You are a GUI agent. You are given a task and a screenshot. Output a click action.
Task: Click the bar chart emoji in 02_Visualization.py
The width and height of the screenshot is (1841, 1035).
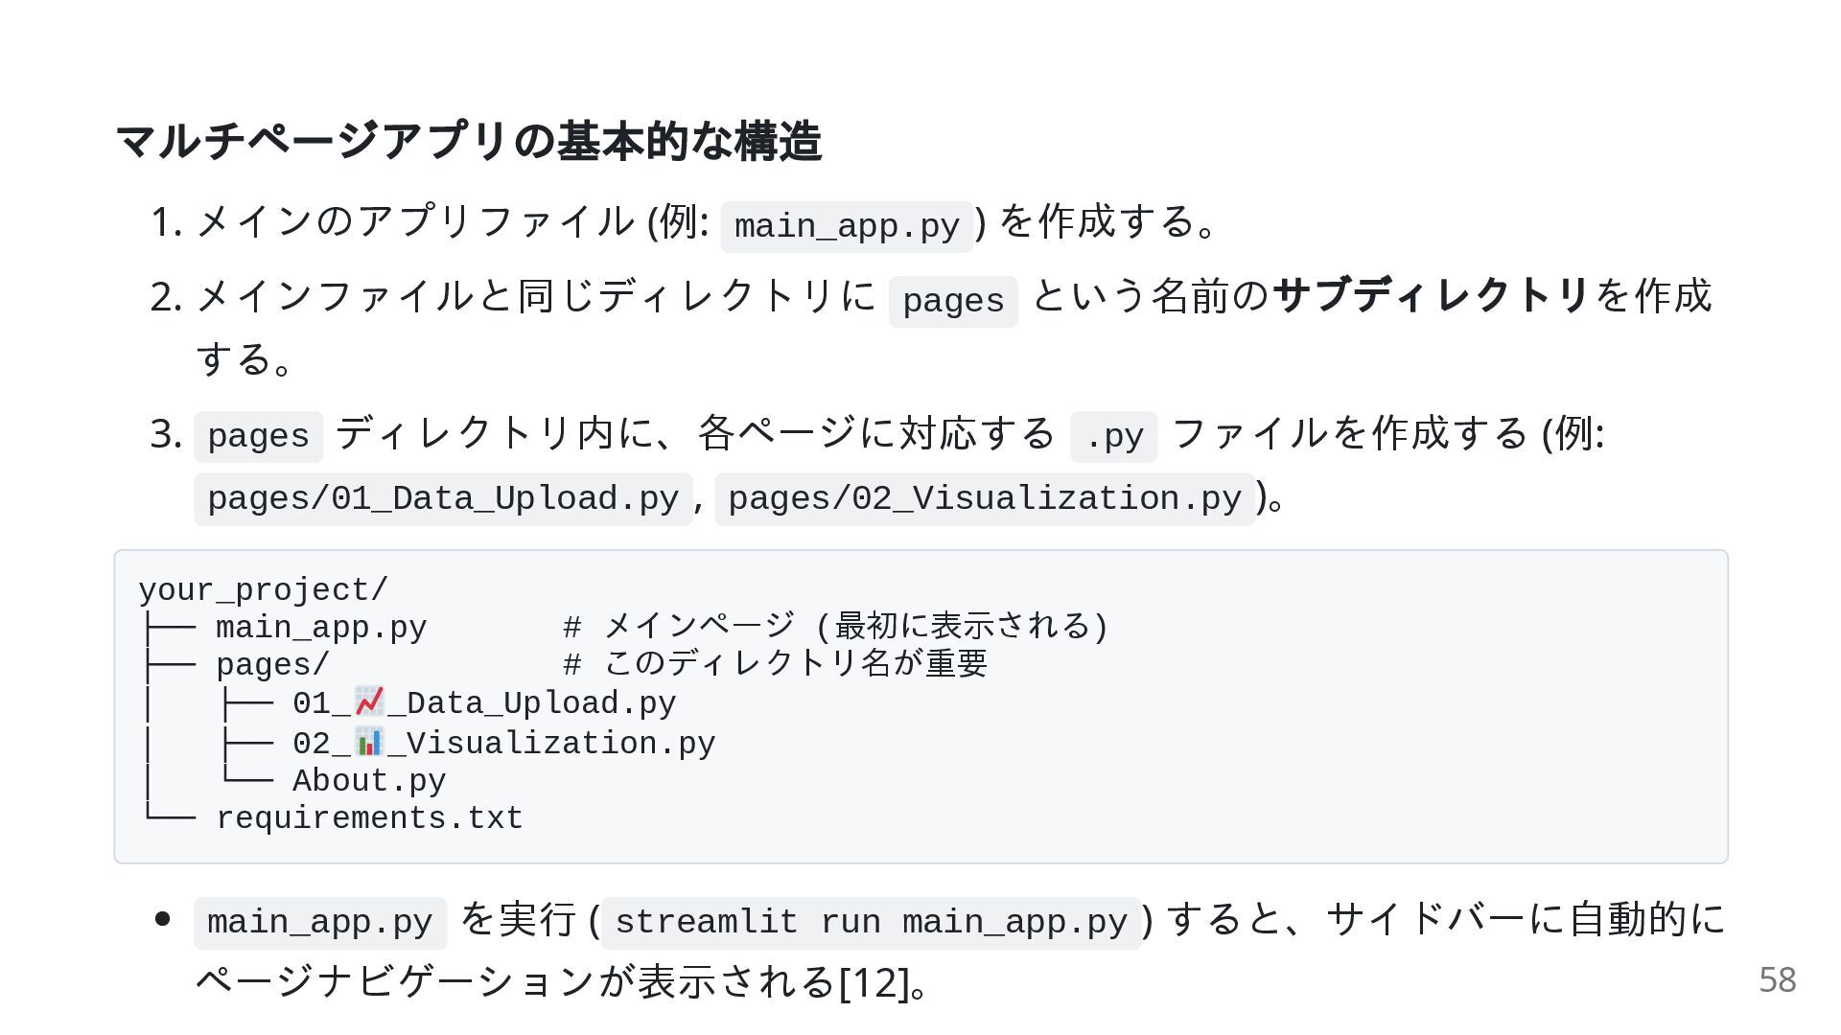coord(369,742)
